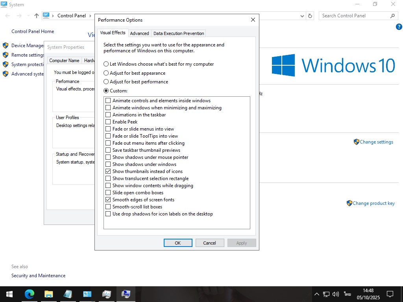Open File Explorer from the taskbar
403x302 pixels.
pos(48,294)
